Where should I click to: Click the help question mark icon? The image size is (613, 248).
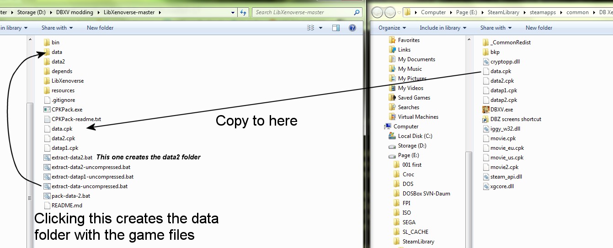pos(352,28)
